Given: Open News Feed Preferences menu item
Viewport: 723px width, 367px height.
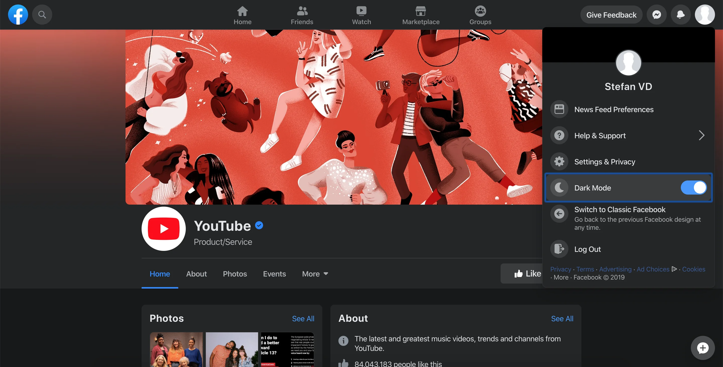Looking at the screenshot, I should [x=628, y=109].
